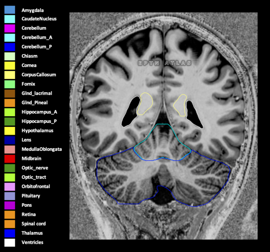Click the Cornea legend label
Image resolution: width=270 pixels, height=252 pixels.
point(29,65)
